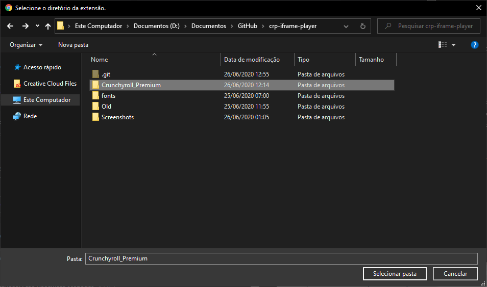Click the Acesso rápido star icon
The image size is (487, 287).
(x=17, y=67)
